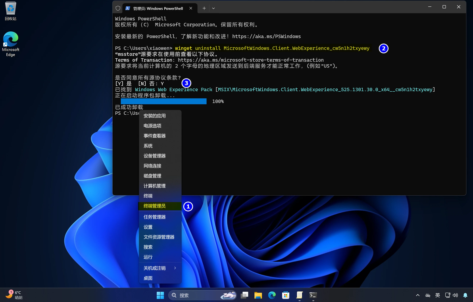
Task: Click the administrator shield icon in the title bar
Action: point(118,8)
